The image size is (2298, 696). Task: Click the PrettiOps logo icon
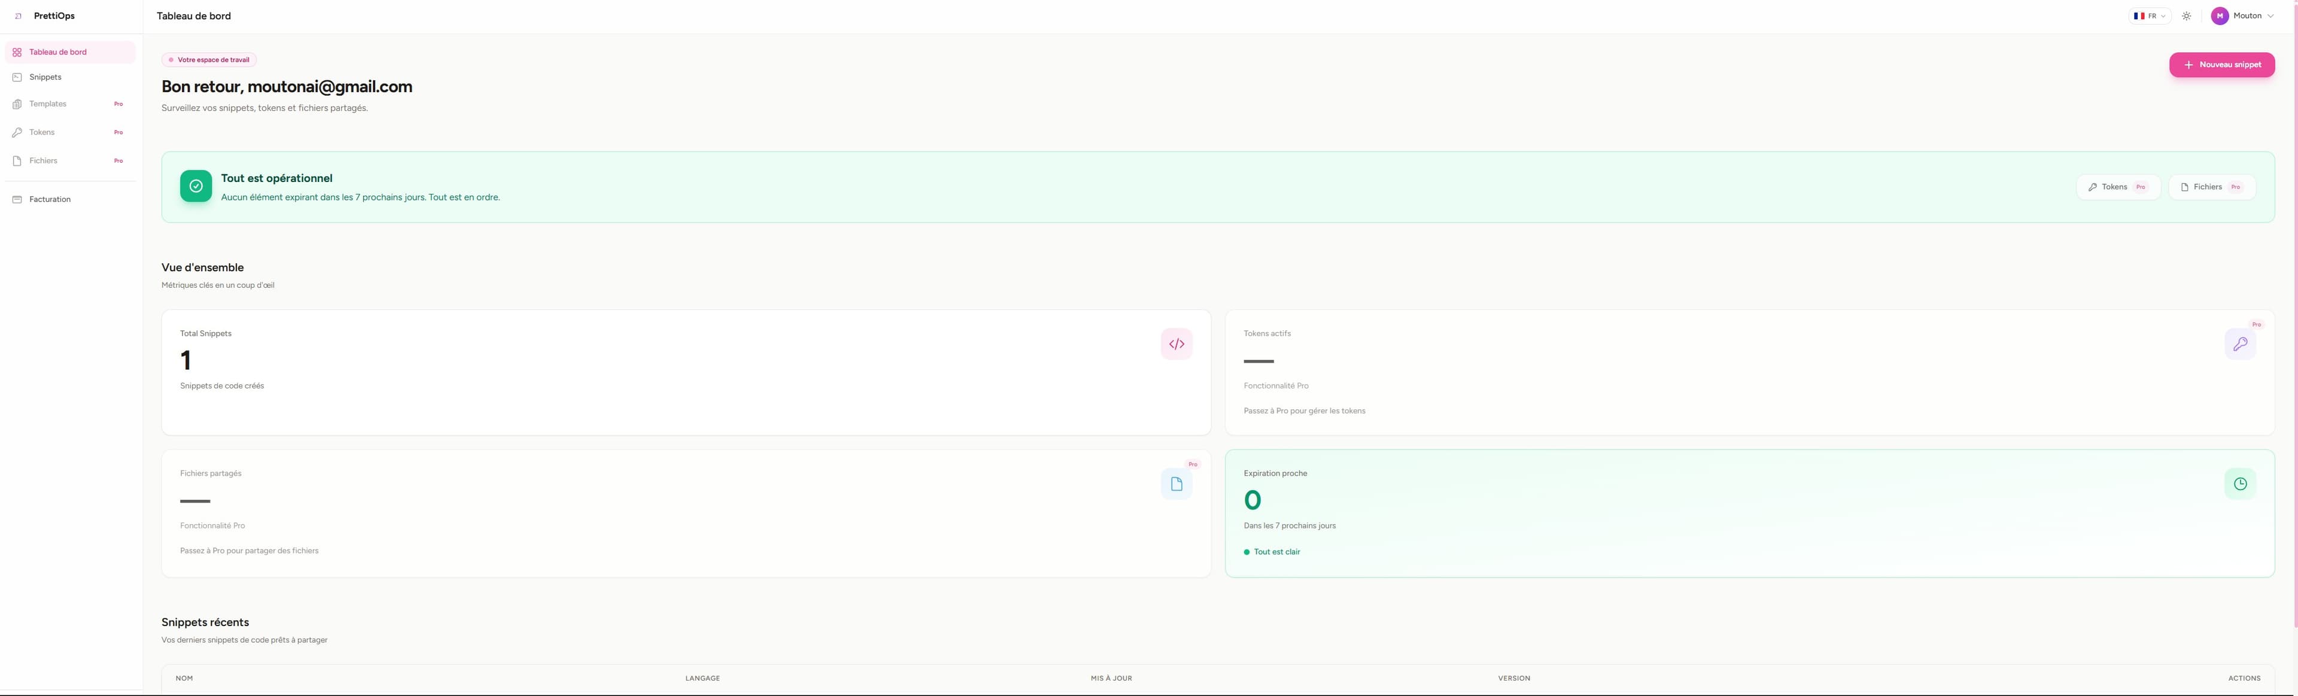[x=19, y=16]
